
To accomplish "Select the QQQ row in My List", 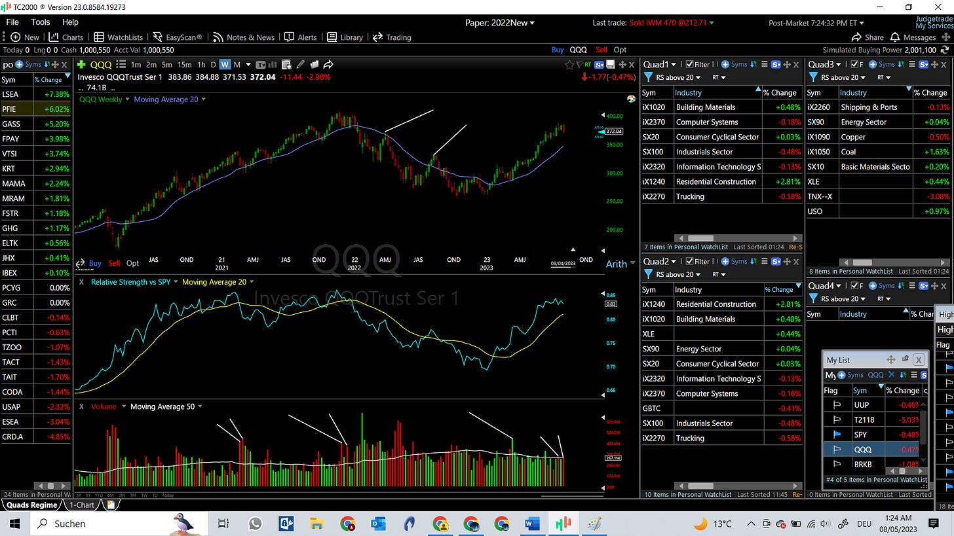I will point(873,450).
